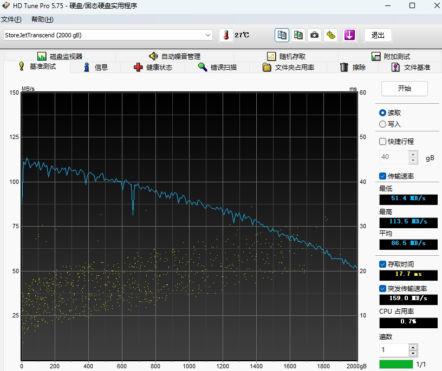Switch to 信息 info tab

point(96,67)
